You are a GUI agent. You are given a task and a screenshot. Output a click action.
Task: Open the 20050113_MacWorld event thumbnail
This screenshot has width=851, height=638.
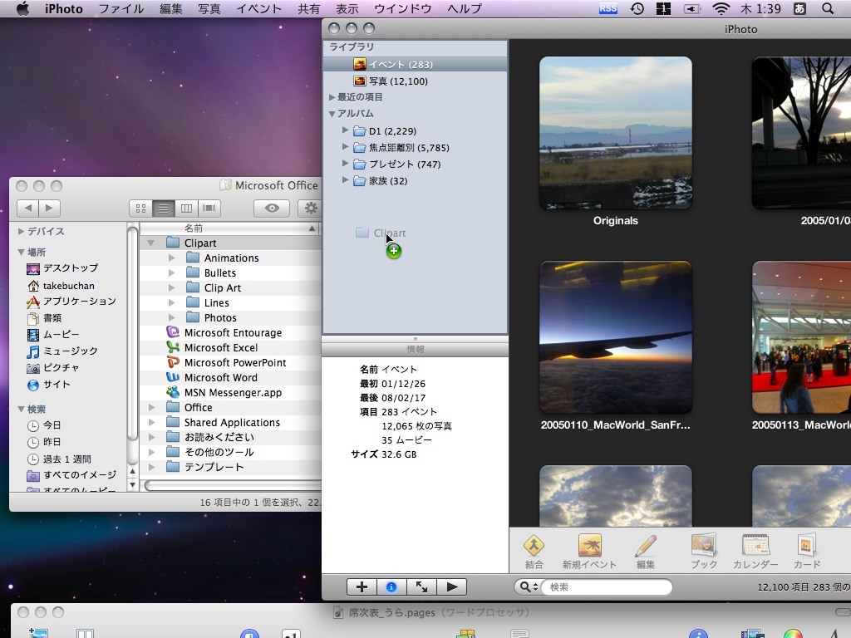coord(801,337)
